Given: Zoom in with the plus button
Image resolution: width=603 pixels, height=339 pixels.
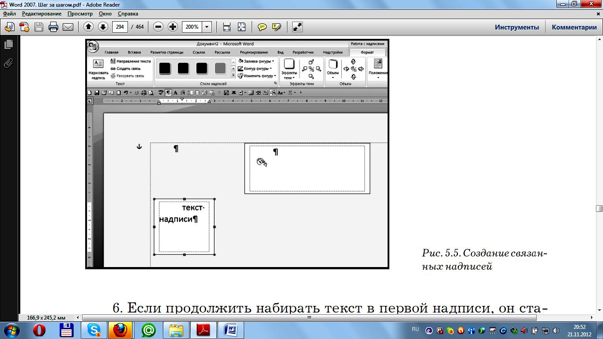Looking at the screenshot, I should coord(173,27).
